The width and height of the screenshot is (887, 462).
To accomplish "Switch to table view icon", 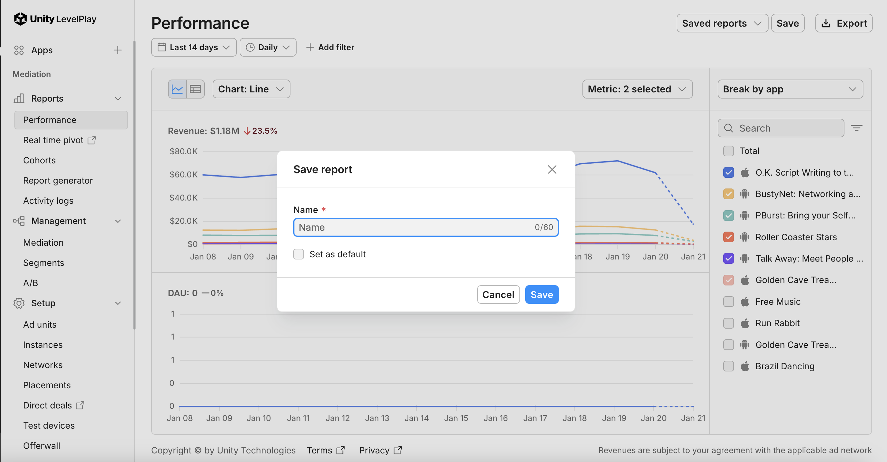I will pyautogui.click(x=195, y=89).
